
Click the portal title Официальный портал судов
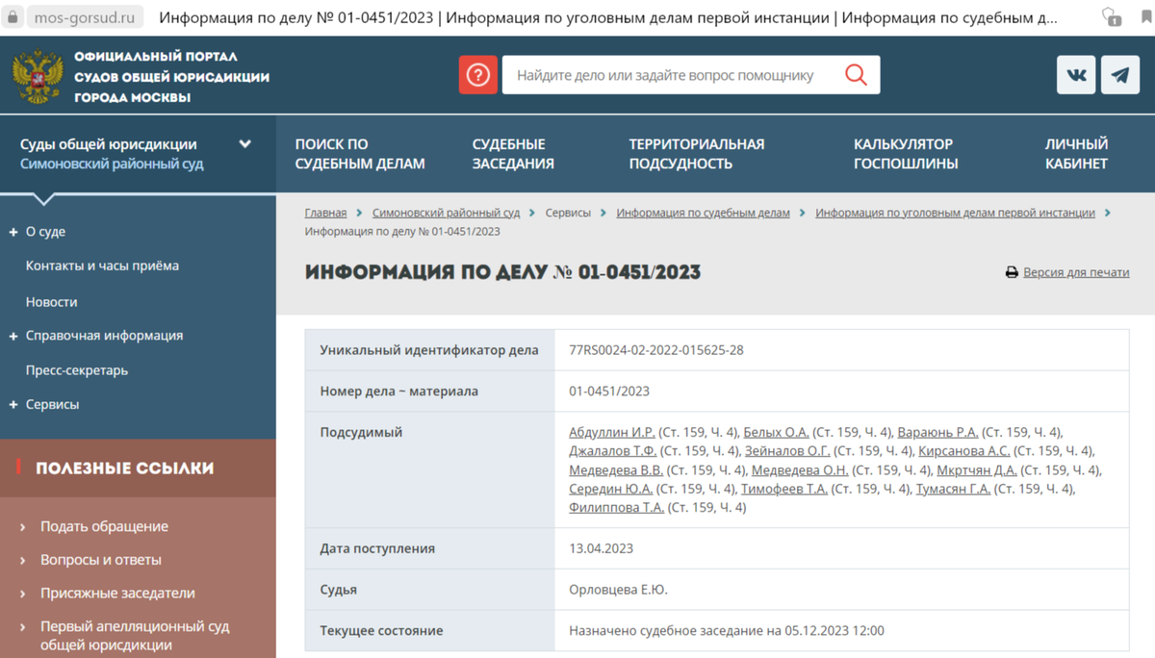point(171,77)
